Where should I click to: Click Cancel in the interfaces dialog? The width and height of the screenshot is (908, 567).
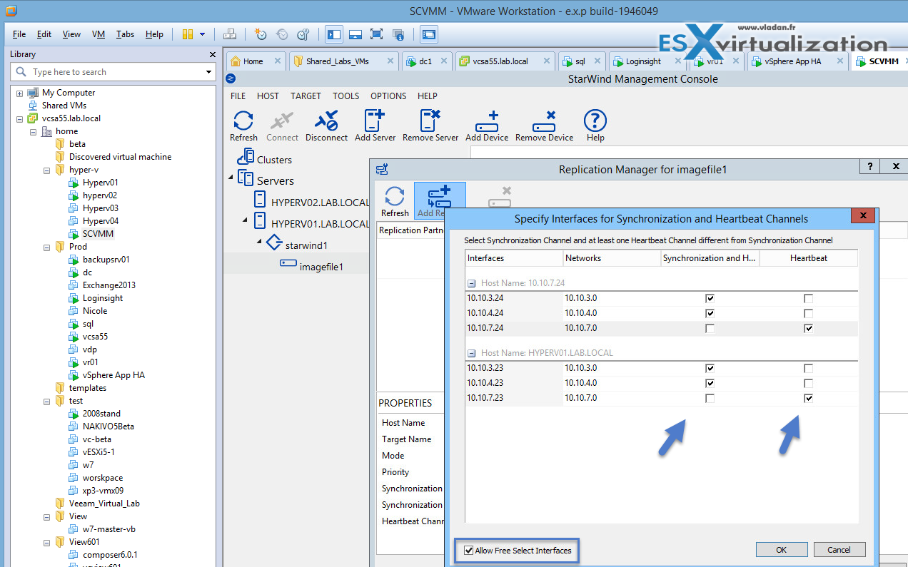tap(839, 550)
